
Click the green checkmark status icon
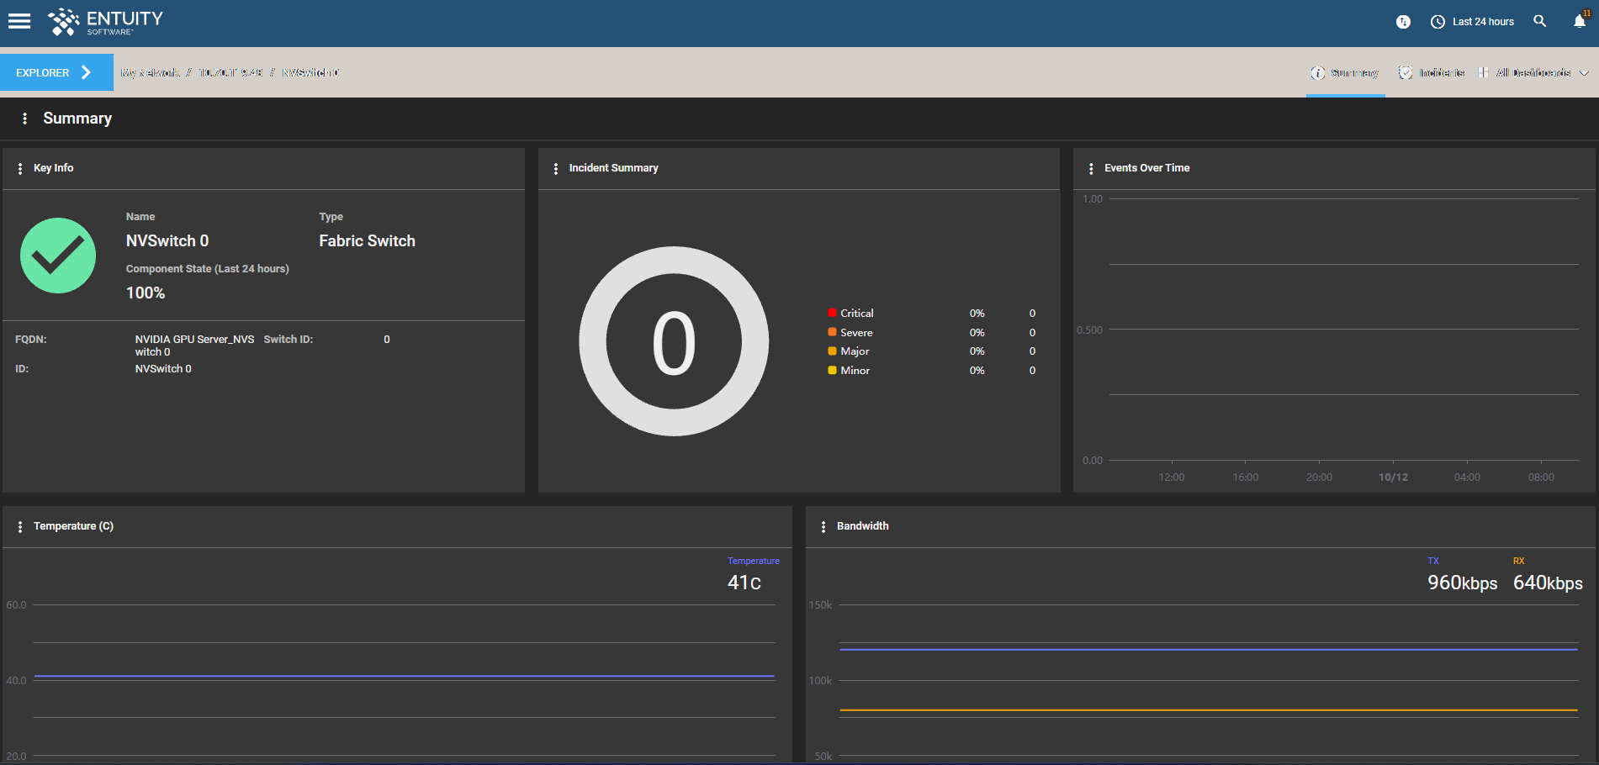(x=58, y=256)
